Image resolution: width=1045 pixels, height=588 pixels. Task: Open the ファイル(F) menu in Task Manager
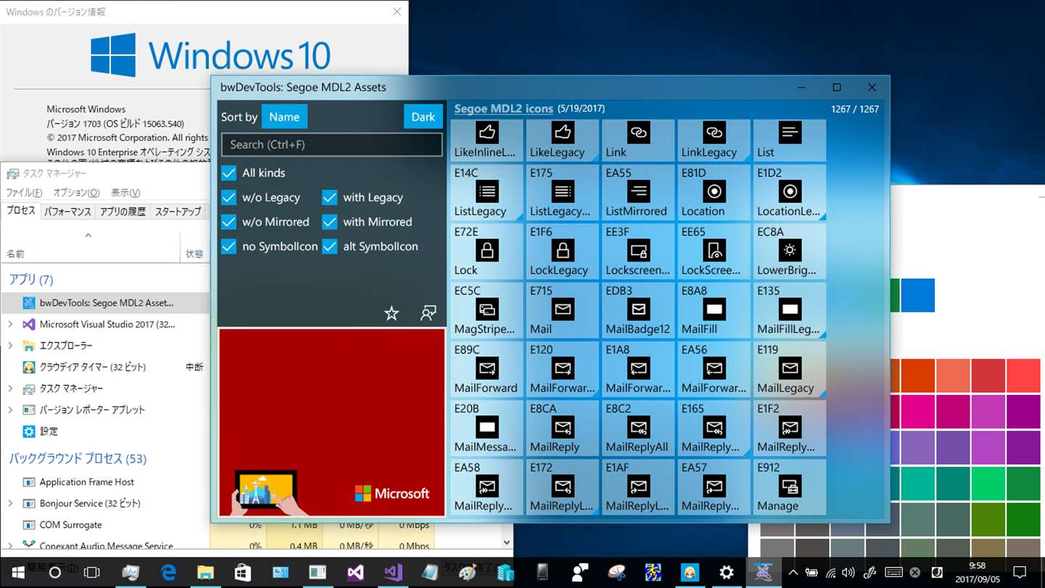tap(24, 192)
